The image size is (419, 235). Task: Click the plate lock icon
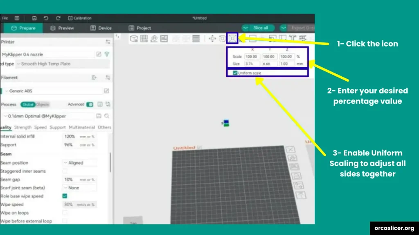(296, 176)
